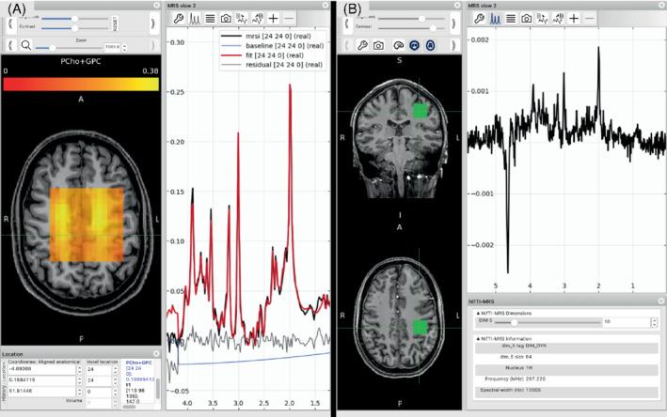Screen dimensions: 667x417
Task: Click right brace expander beside panel A sliders toolbar
Action: point(152,23)
